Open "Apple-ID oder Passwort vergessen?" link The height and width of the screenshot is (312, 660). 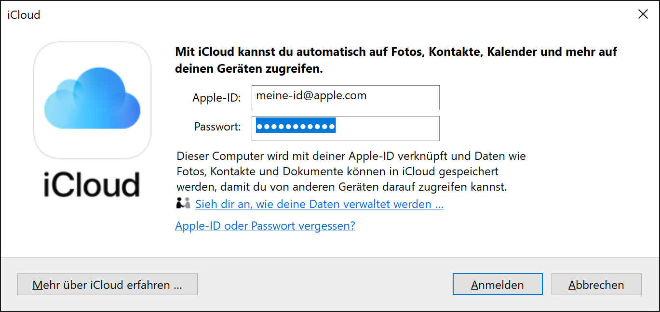[265, 226]
